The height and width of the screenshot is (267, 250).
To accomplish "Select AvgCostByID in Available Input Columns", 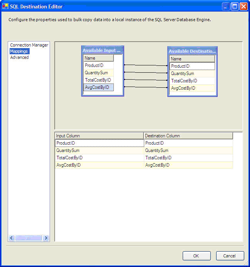I will pyautogui.click(x=98, y=87).
